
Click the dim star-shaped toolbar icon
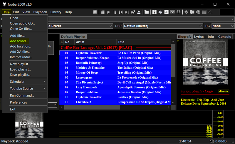pos(210,12)
